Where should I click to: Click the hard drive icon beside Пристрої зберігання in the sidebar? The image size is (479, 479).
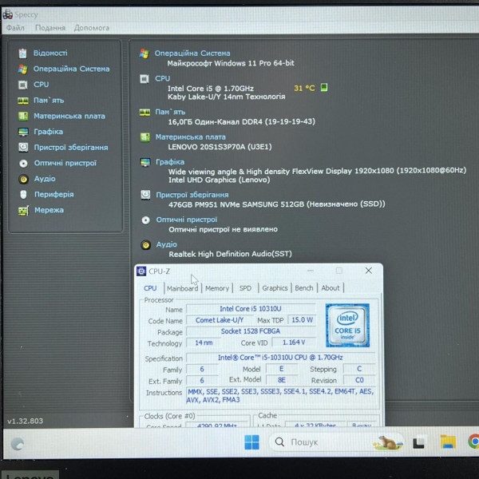click(23, 147)
